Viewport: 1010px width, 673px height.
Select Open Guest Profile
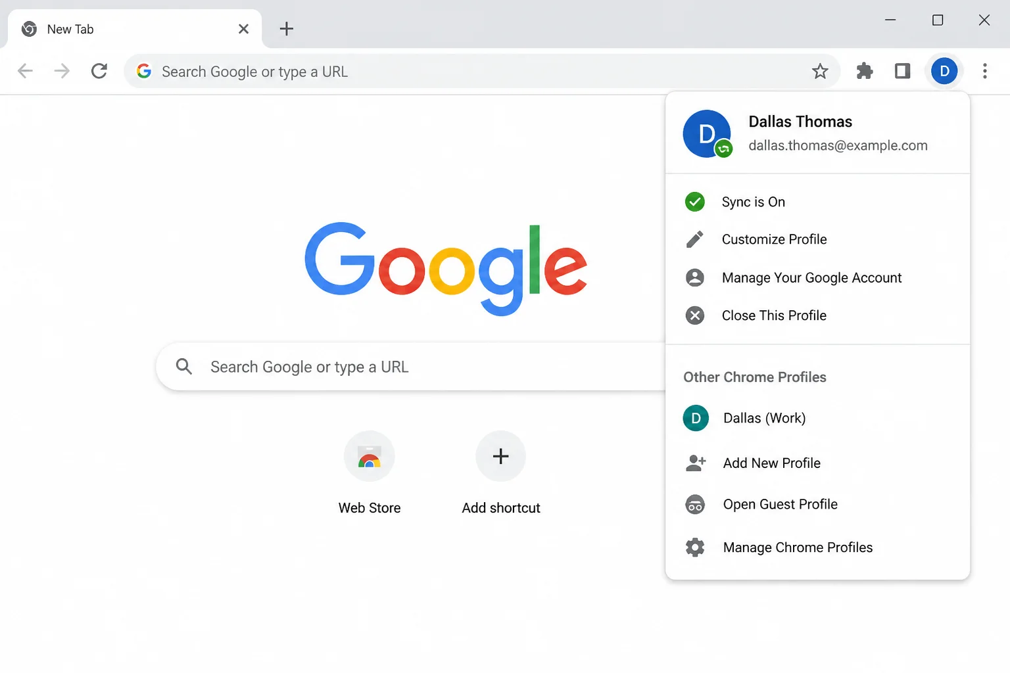(817, 504)
